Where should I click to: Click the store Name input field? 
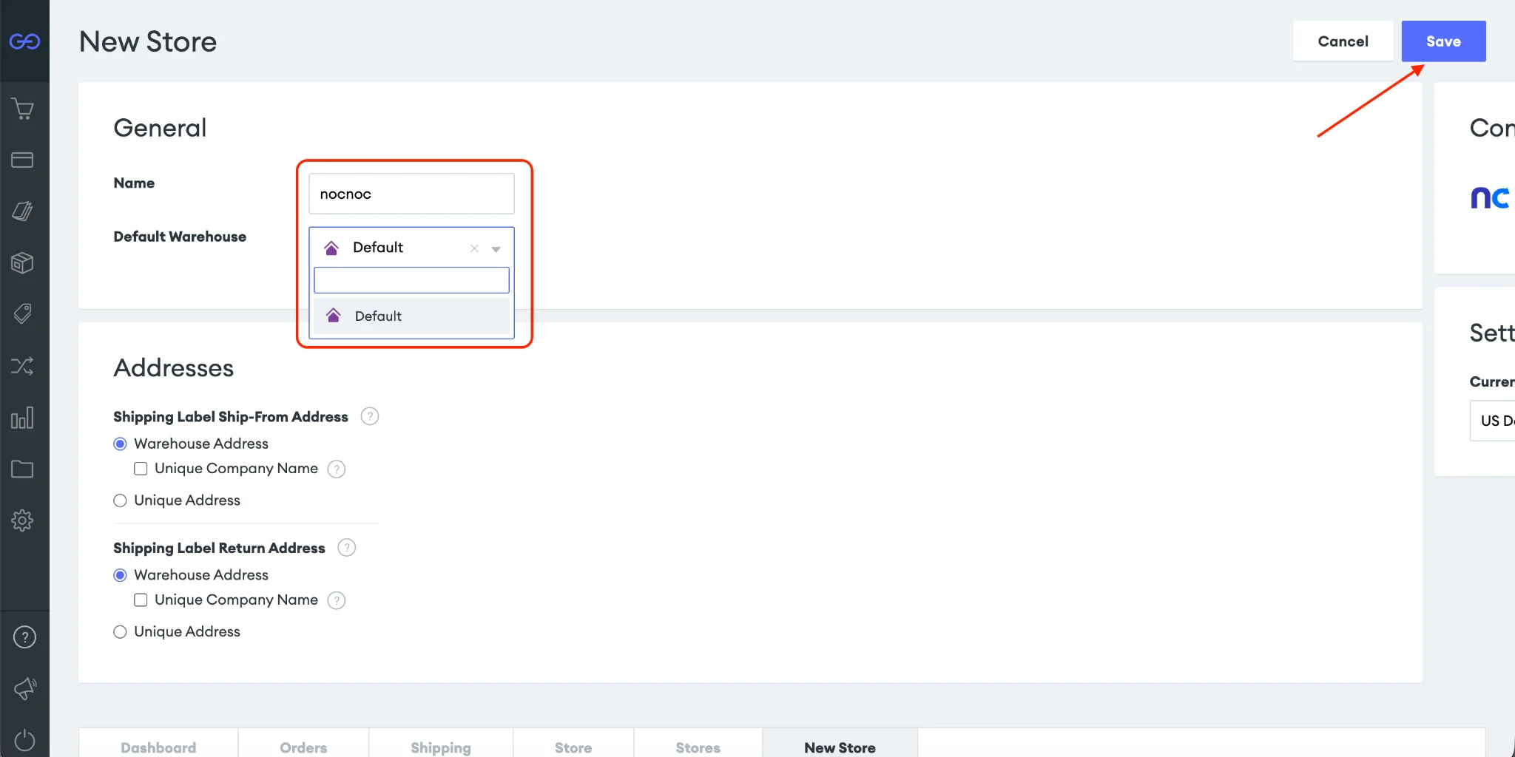pos(411,194)
